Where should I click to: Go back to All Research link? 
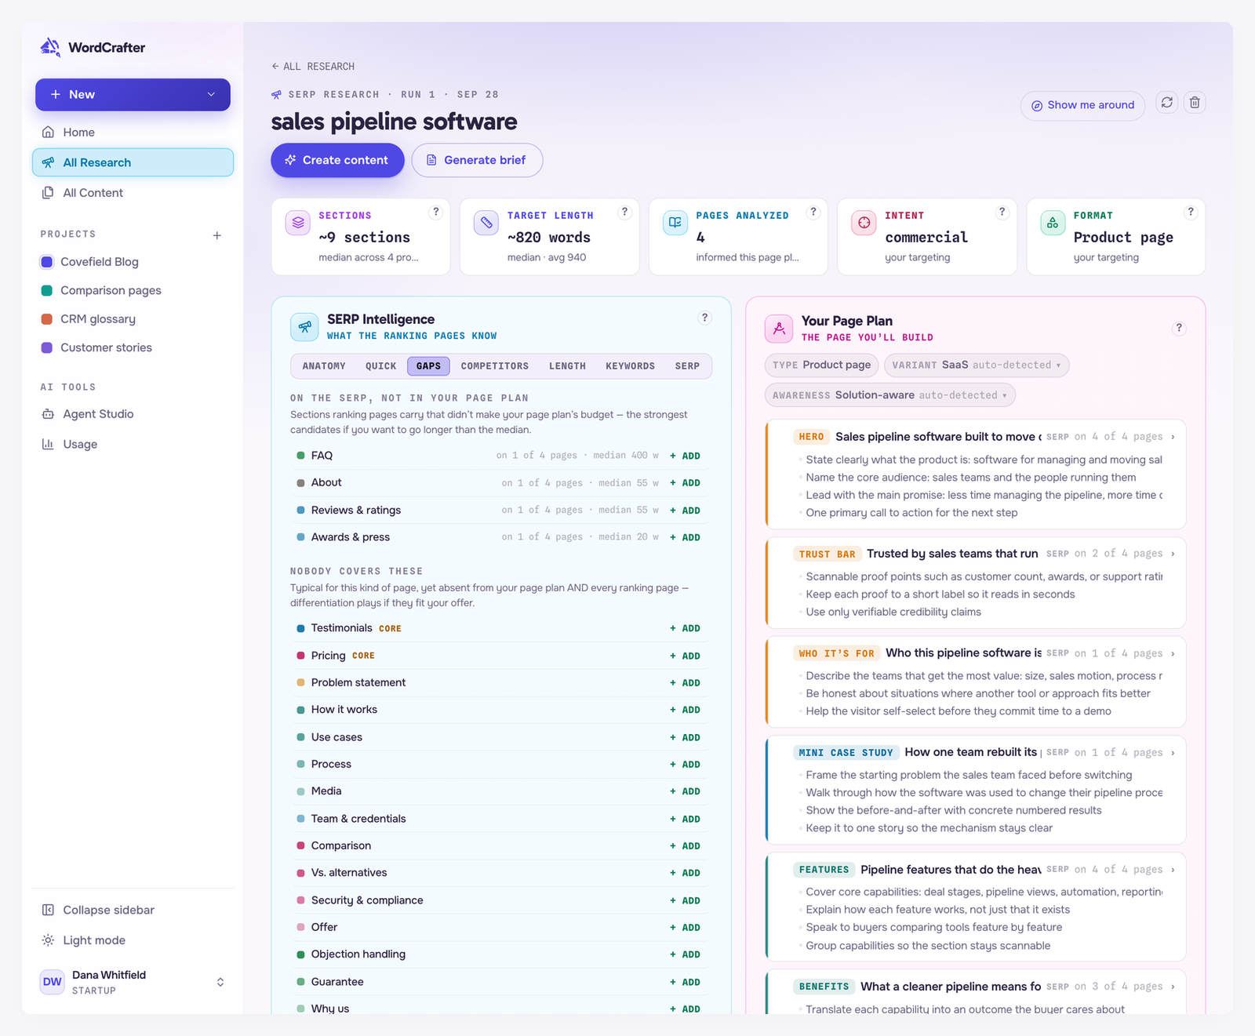pyautogui.click(x=313, y=67)
